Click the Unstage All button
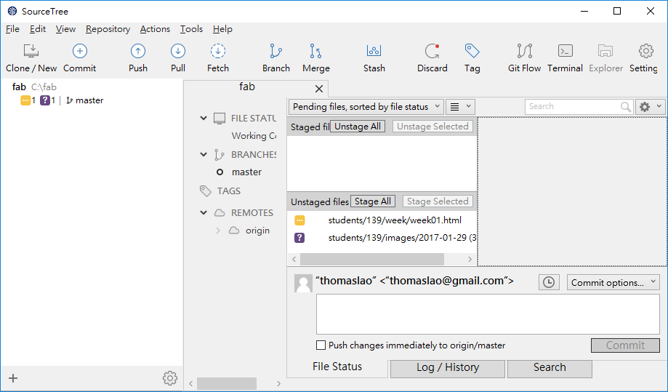 [x=358, y=127]
